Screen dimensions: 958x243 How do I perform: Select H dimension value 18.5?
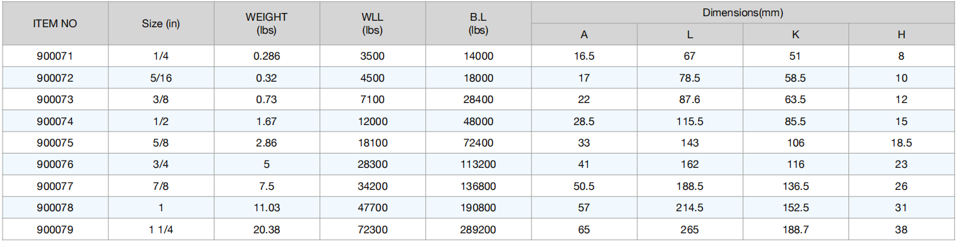click(x=902, y=143)
